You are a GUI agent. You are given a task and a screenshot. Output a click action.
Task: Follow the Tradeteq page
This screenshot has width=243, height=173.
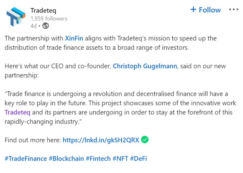205,10
